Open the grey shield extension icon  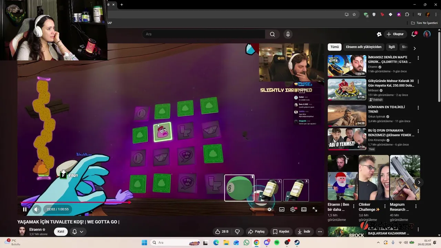coord(374,14)
